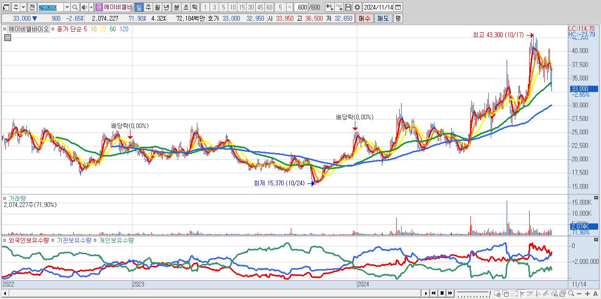Select the 초 second period tab
601x299 pixels.
pyautogui.click(x=185, y=7)
